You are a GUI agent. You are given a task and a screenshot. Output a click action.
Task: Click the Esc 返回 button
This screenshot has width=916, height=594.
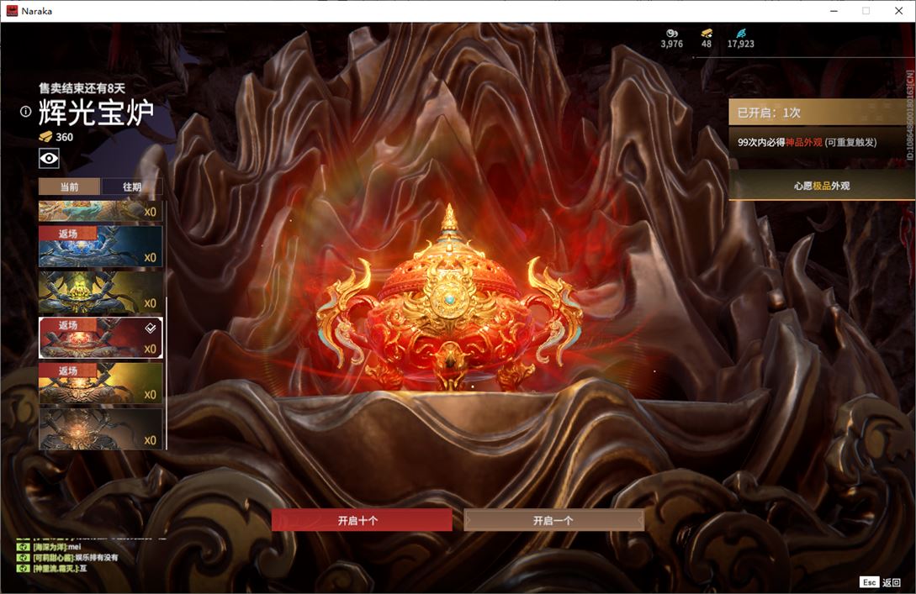[x=881, y=582]
